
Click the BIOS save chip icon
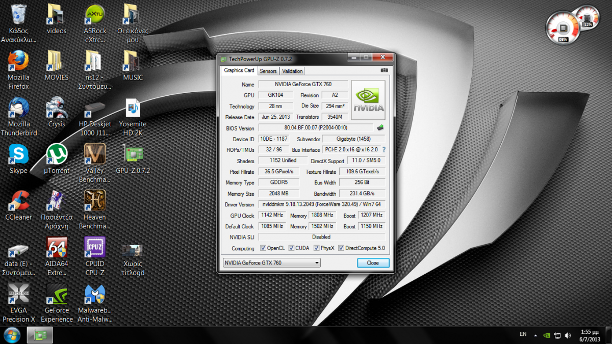pos(380,127)
